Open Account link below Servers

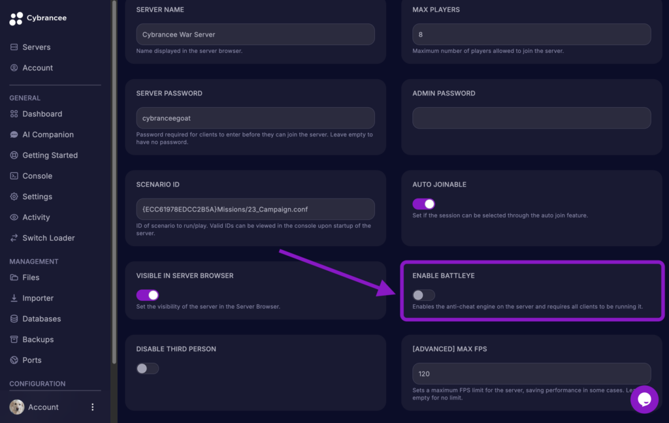37,68
